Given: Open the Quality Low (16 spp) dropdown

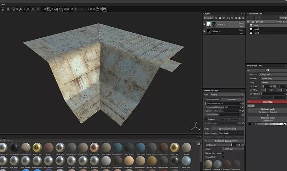Looking at the screenshot, I should (232, 149).
